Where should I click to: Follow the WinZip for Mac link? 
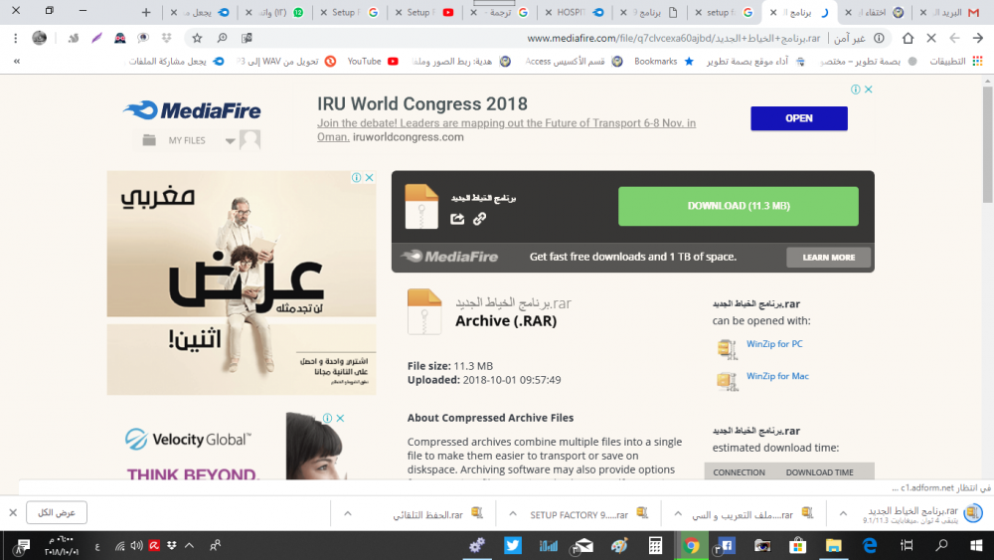pyautogui.click(x=777, y=376)
